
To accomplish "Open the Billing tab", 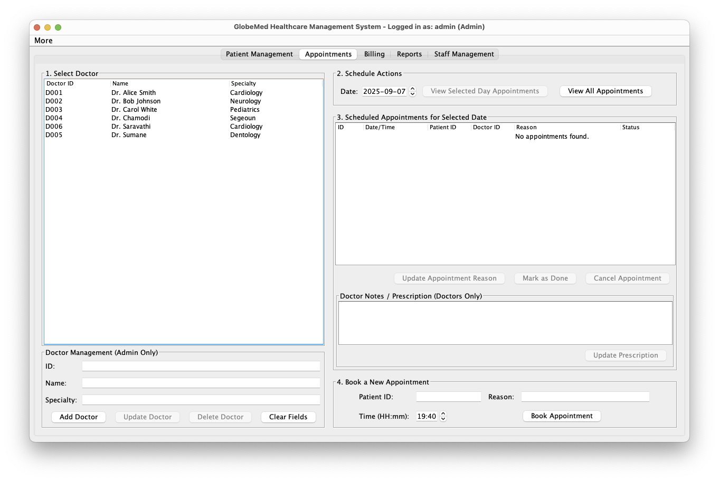I will point(374,54).
